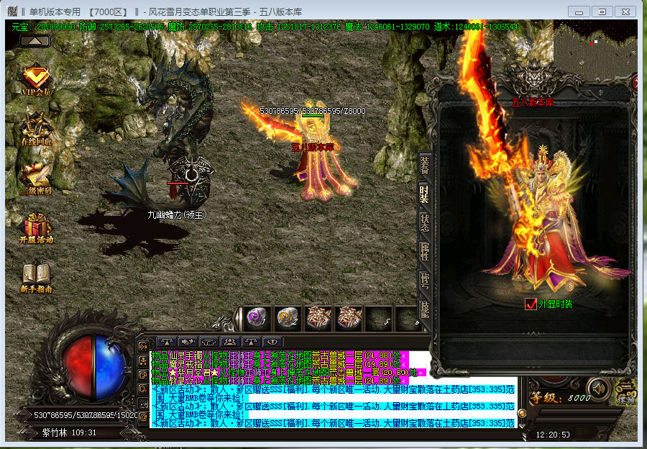The image size is (647, 449).
Task: Click the hierarchy network channel icon beside chat
Action: coord(144,360)
